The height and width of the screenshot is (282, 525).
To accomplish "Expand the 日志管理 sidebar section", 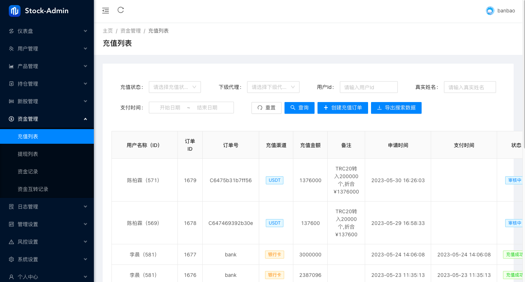I will point(47,207).
